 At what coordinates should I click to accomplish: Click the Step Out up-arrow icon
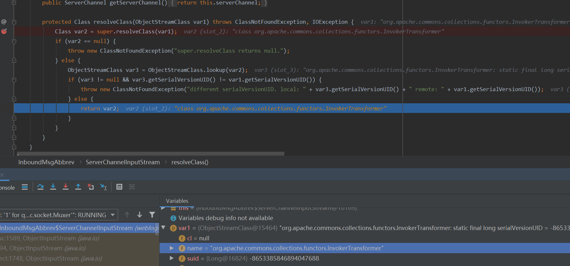(78, 187)
